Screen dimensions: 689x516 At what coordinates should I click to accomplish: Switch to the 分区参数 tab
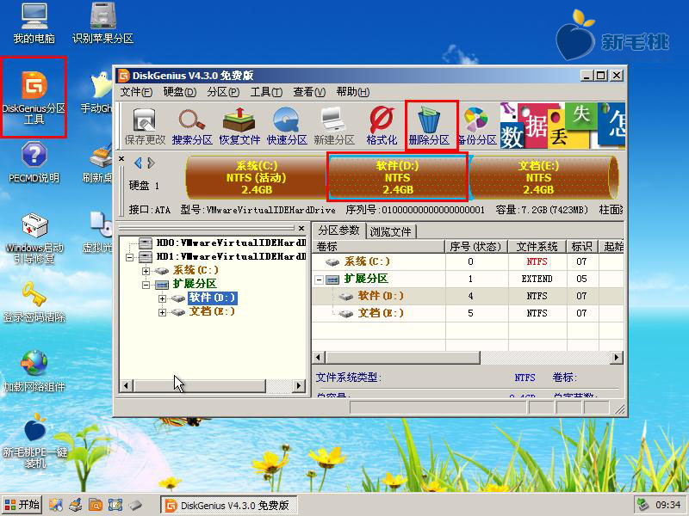coord(338,230)
